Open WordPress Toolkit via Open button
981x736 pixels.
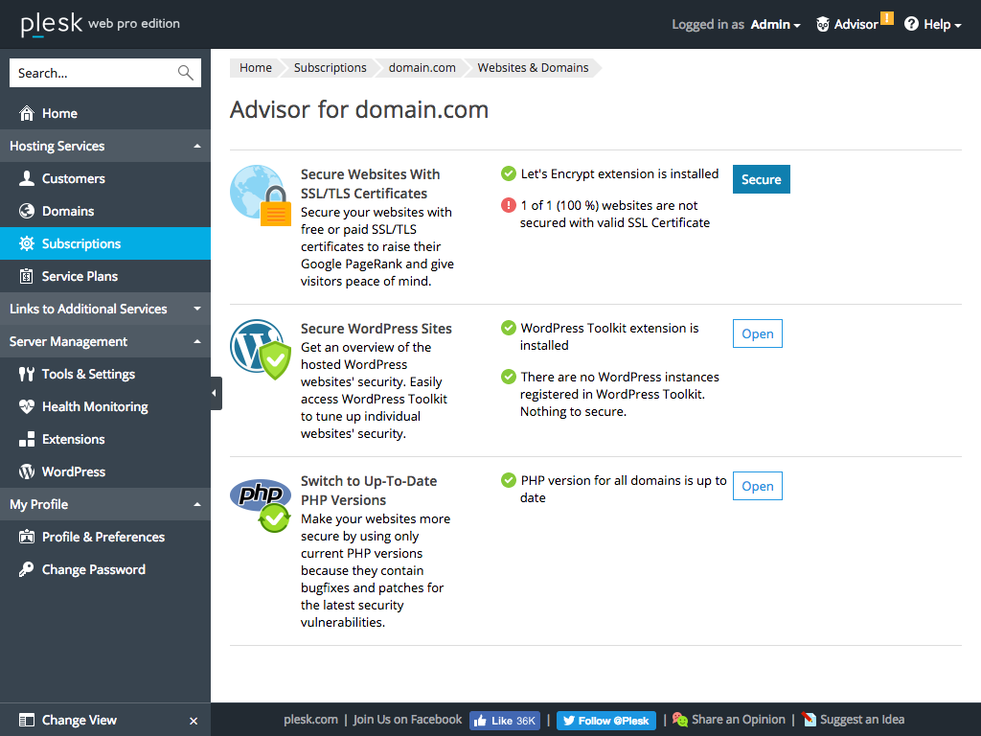click(x=757, y=333)
